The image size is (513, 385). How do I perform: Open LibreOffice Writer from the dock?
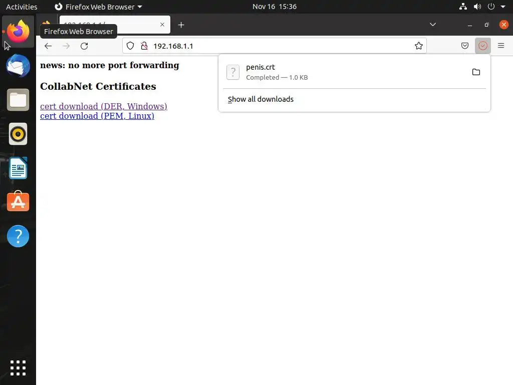18,168
